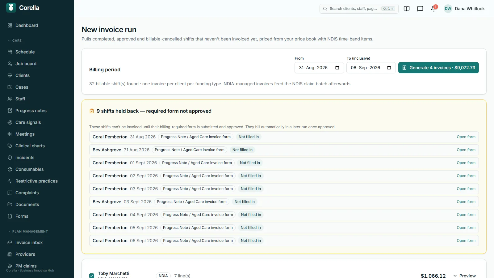The height and width of the screenshot is (278, 494).
Task: Open the To date calendar picker icon
Action: pyautogui.click(x=389, y=68)
